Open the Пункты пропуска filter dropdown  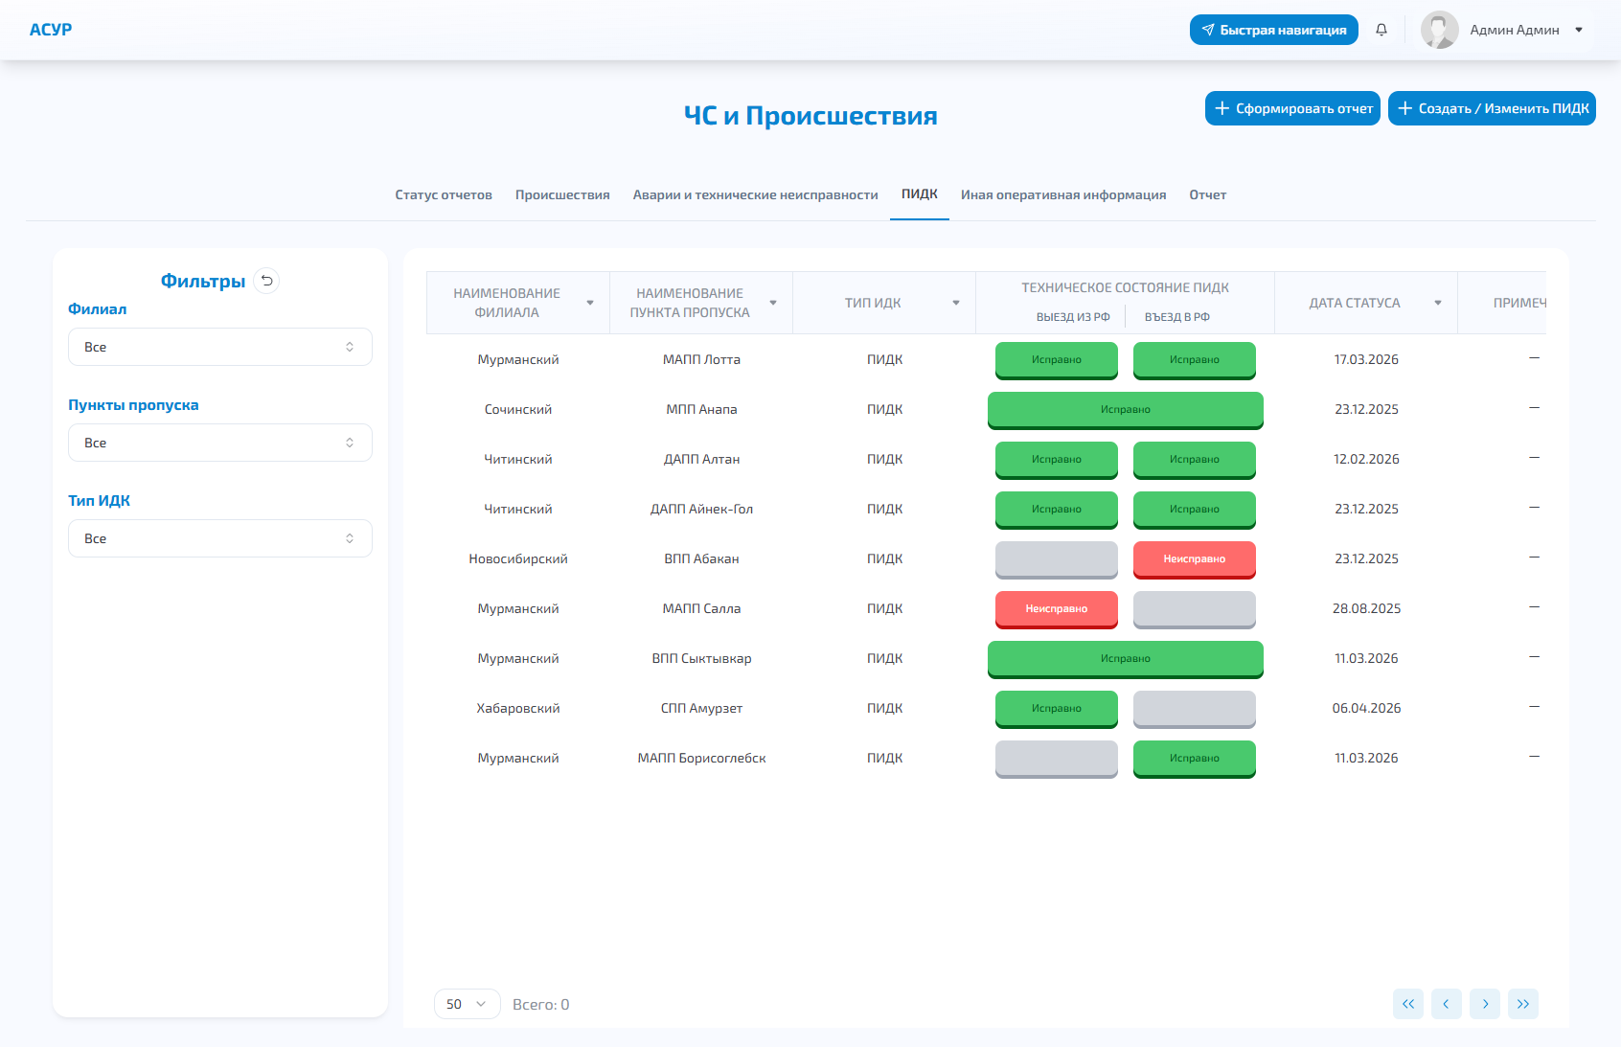(219, 443)
